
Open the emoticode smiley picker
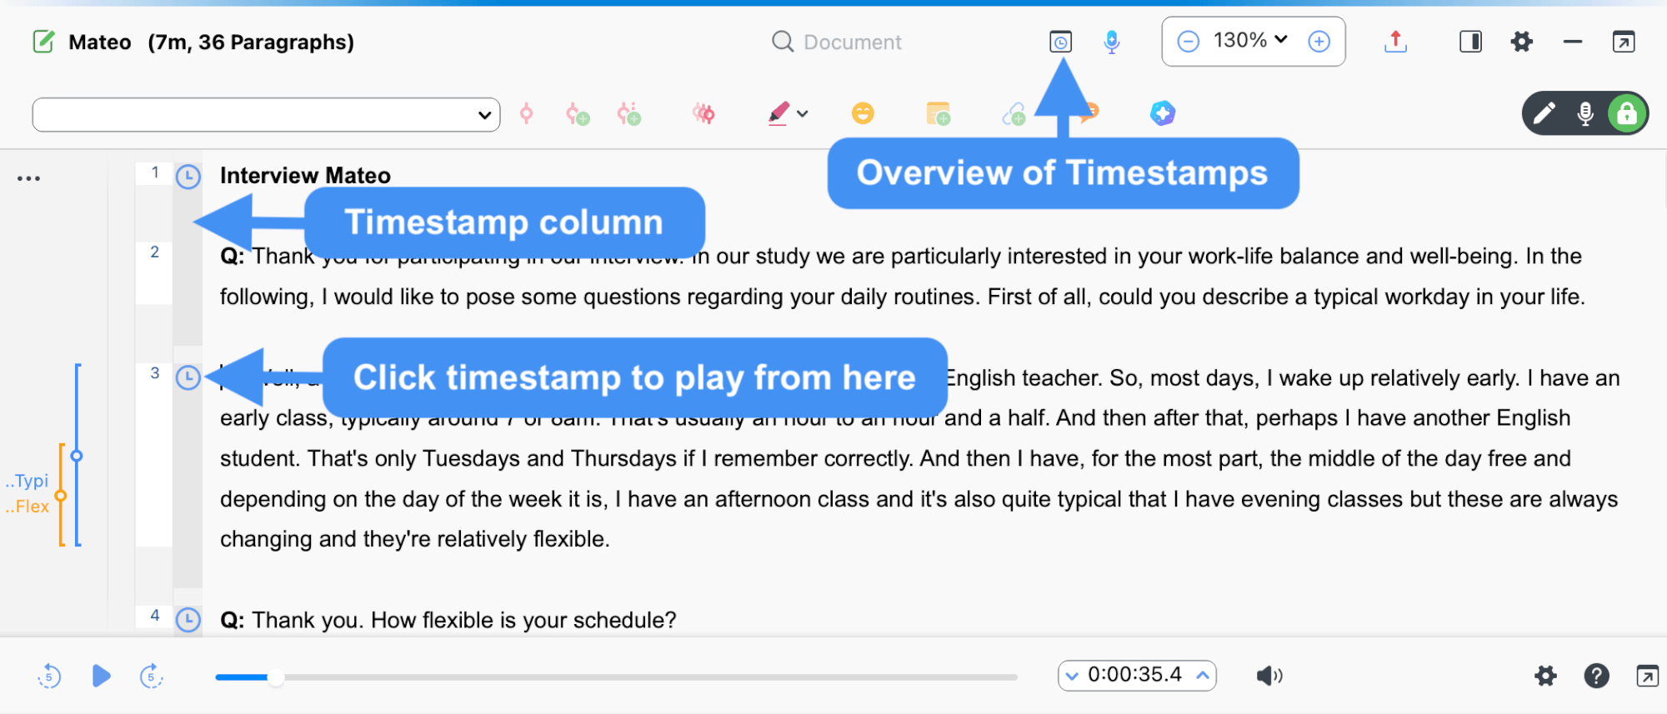pyautogui.click(x=863, y=113)
